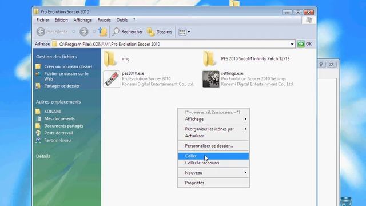
Task: Click the Documents partagés folder icon
Action: [38, 126]
